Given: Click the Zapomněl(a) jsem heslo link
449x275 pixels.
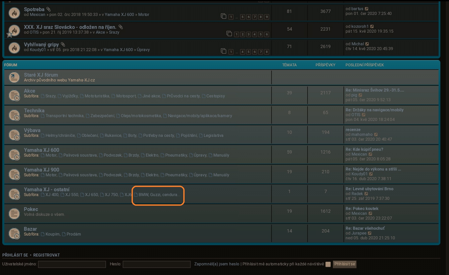Looking at the screenshot, I should coord(217,264).
